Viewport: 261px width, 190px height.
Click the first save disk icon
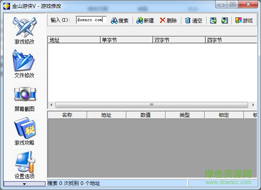[213, 20]
